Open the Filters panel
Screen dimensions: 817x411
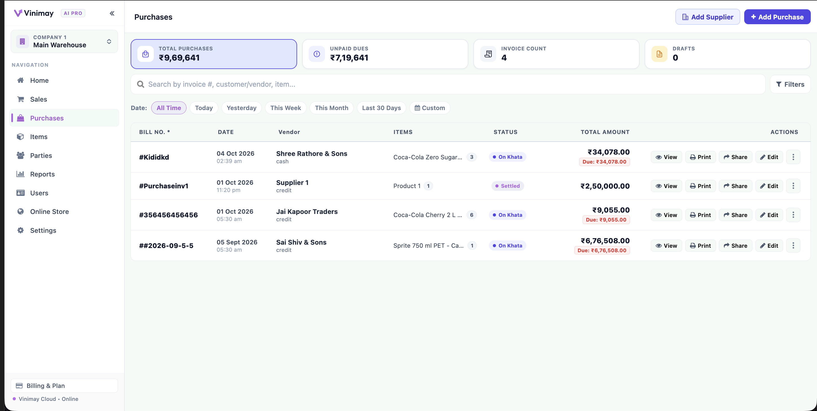790,84
